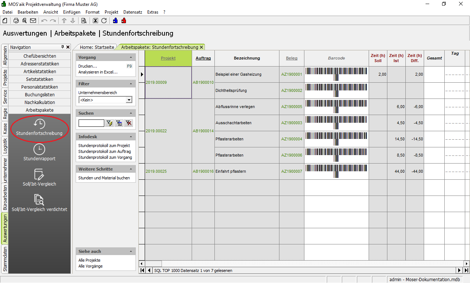Click the envelope email icon in toolbar
Viewport: 470px width, 283px height.
[33, 21]
